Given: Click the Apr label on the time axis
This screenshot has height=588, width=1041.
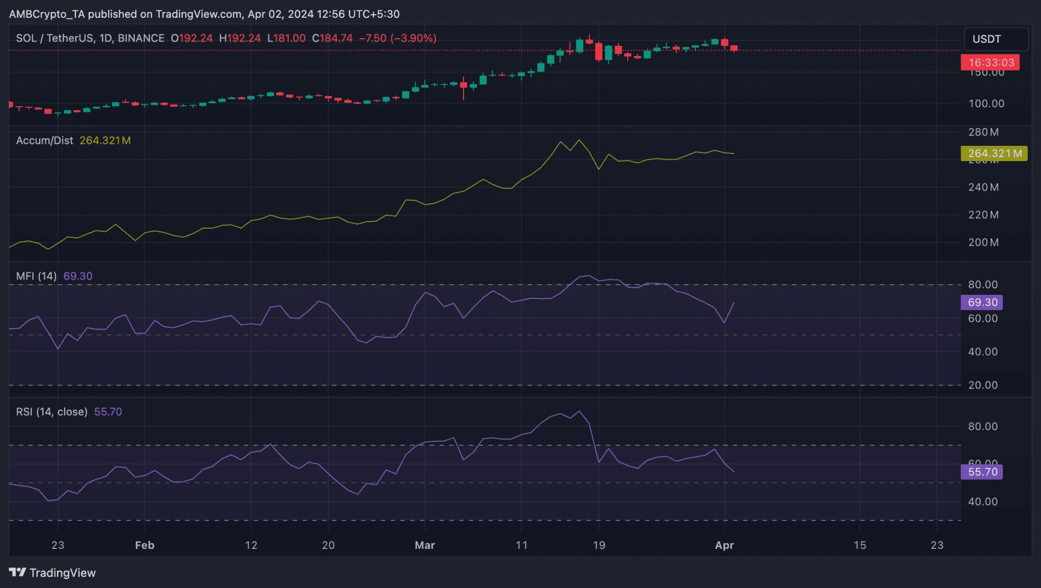Looking at the screenshot, I should (x=724, y=545).
